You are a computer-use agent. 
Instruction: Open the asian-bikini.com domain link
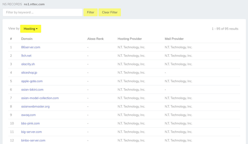(32, 89)
